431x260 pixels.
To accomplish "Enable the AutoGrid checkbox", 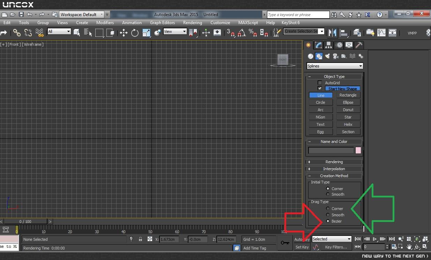I will point(320,83).
